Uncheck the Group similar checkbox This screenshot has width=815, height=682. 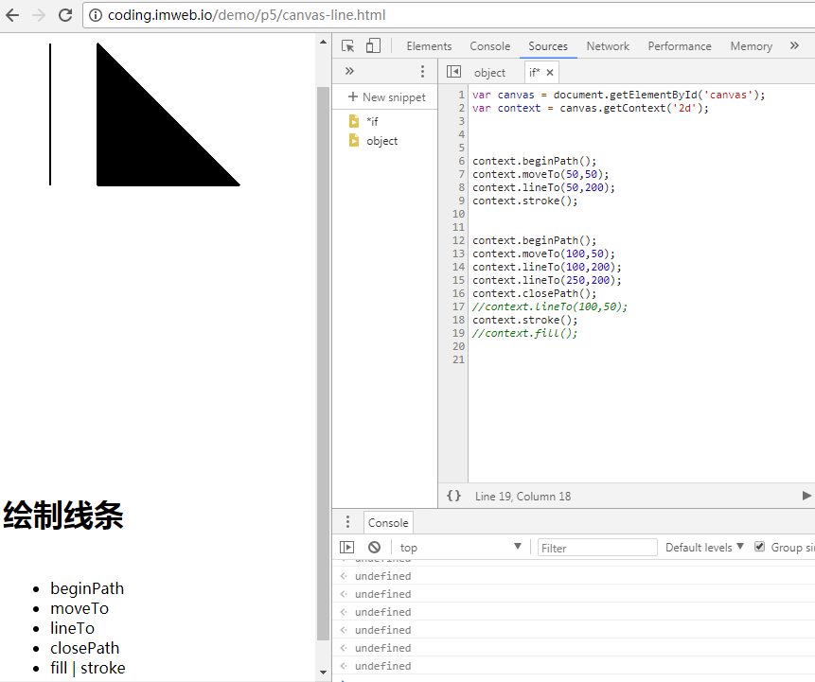[759, 547]
